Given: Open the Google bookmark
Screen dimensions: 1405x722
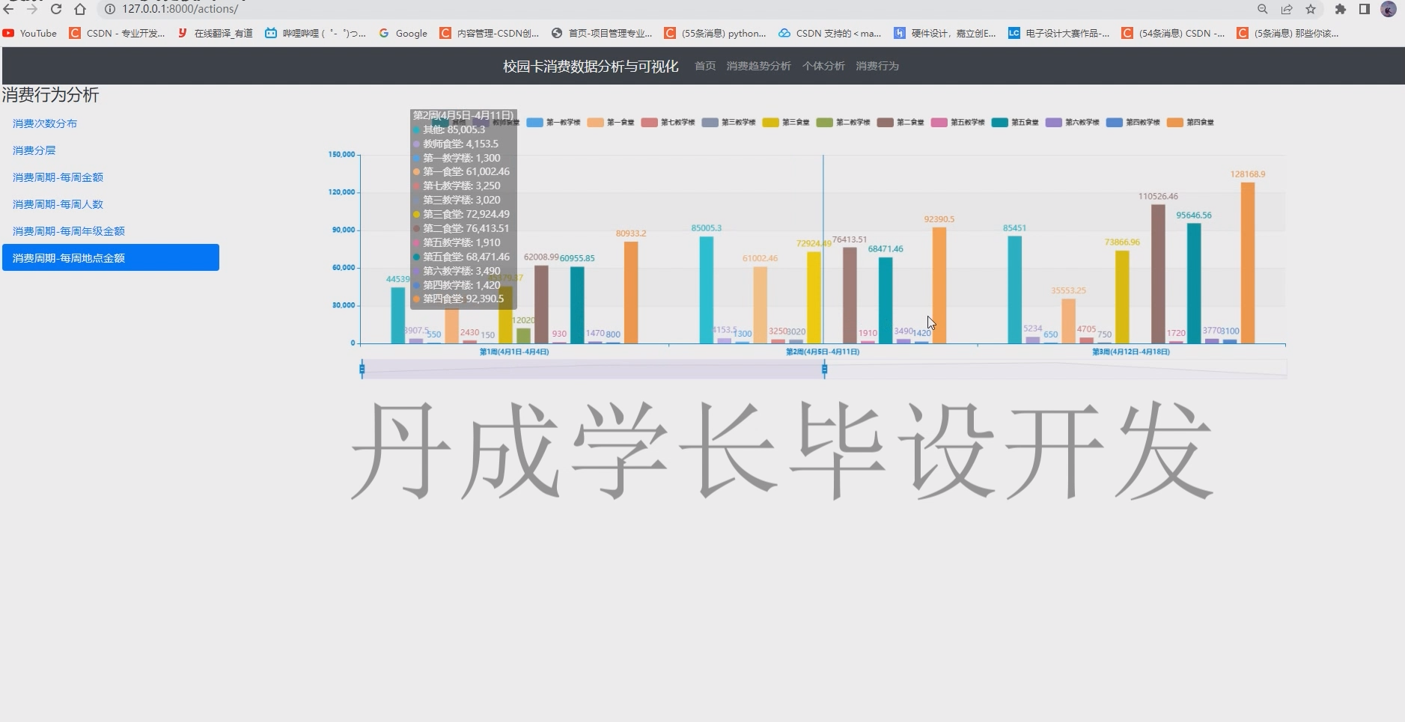Looking at the screenshot, I should (402, 33).
